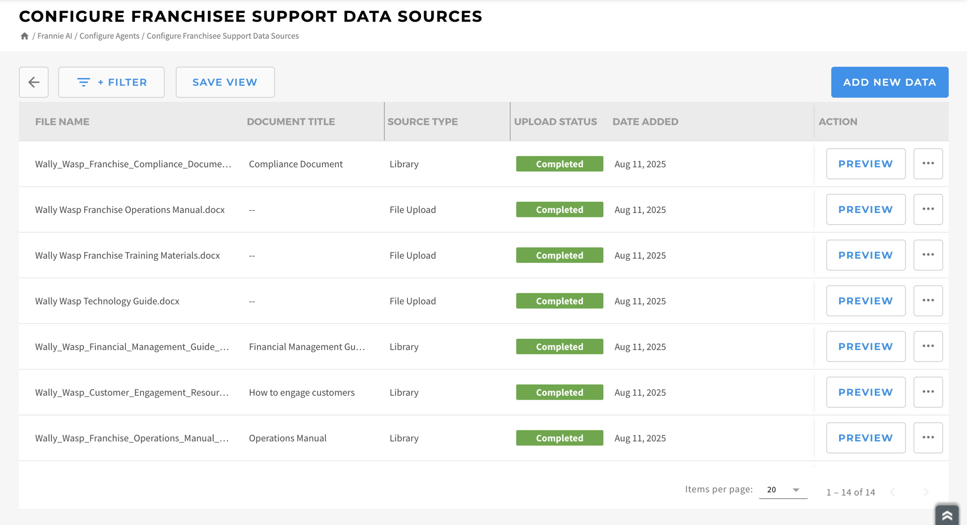Click the previous-page chevron in pagination
967x525 pixels.
point(892,492)
